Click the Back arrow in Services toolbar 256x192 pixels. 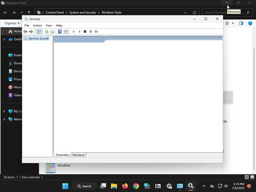pyautogui.click(x=25, y=31)
